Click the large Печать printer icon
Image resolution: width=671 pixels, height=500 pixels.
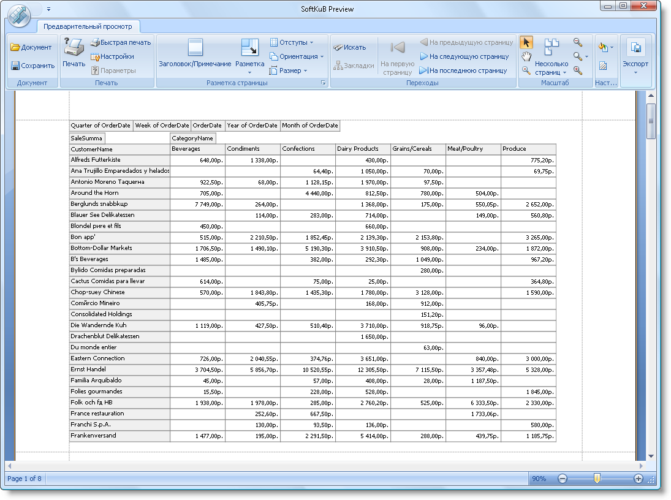click(x=74, y=48)
